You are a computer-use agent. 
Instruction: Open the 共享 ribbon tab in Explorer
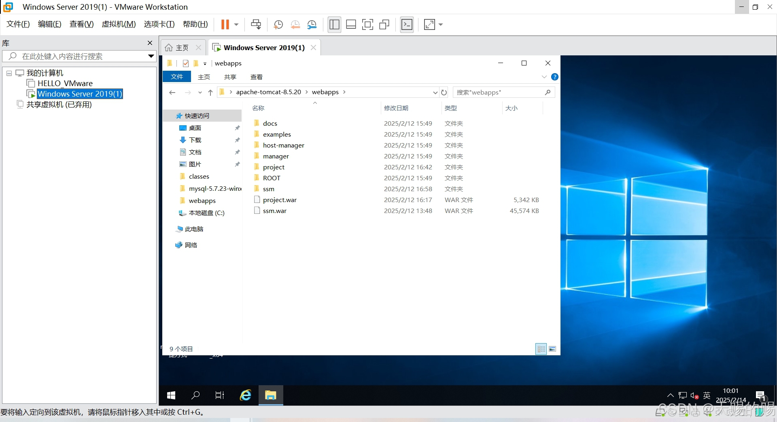[230, 77]
